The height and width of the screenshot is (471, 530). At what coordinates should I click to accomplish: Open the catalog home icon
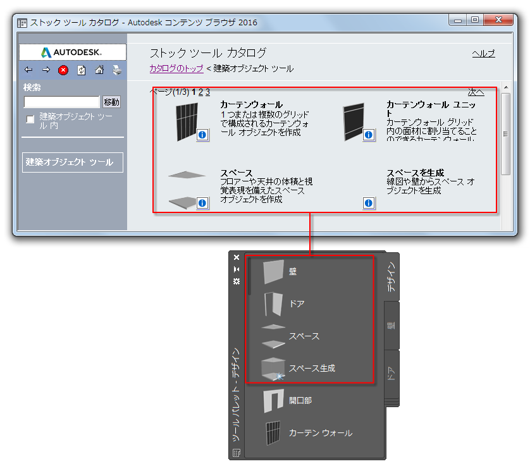click(99, 70)
